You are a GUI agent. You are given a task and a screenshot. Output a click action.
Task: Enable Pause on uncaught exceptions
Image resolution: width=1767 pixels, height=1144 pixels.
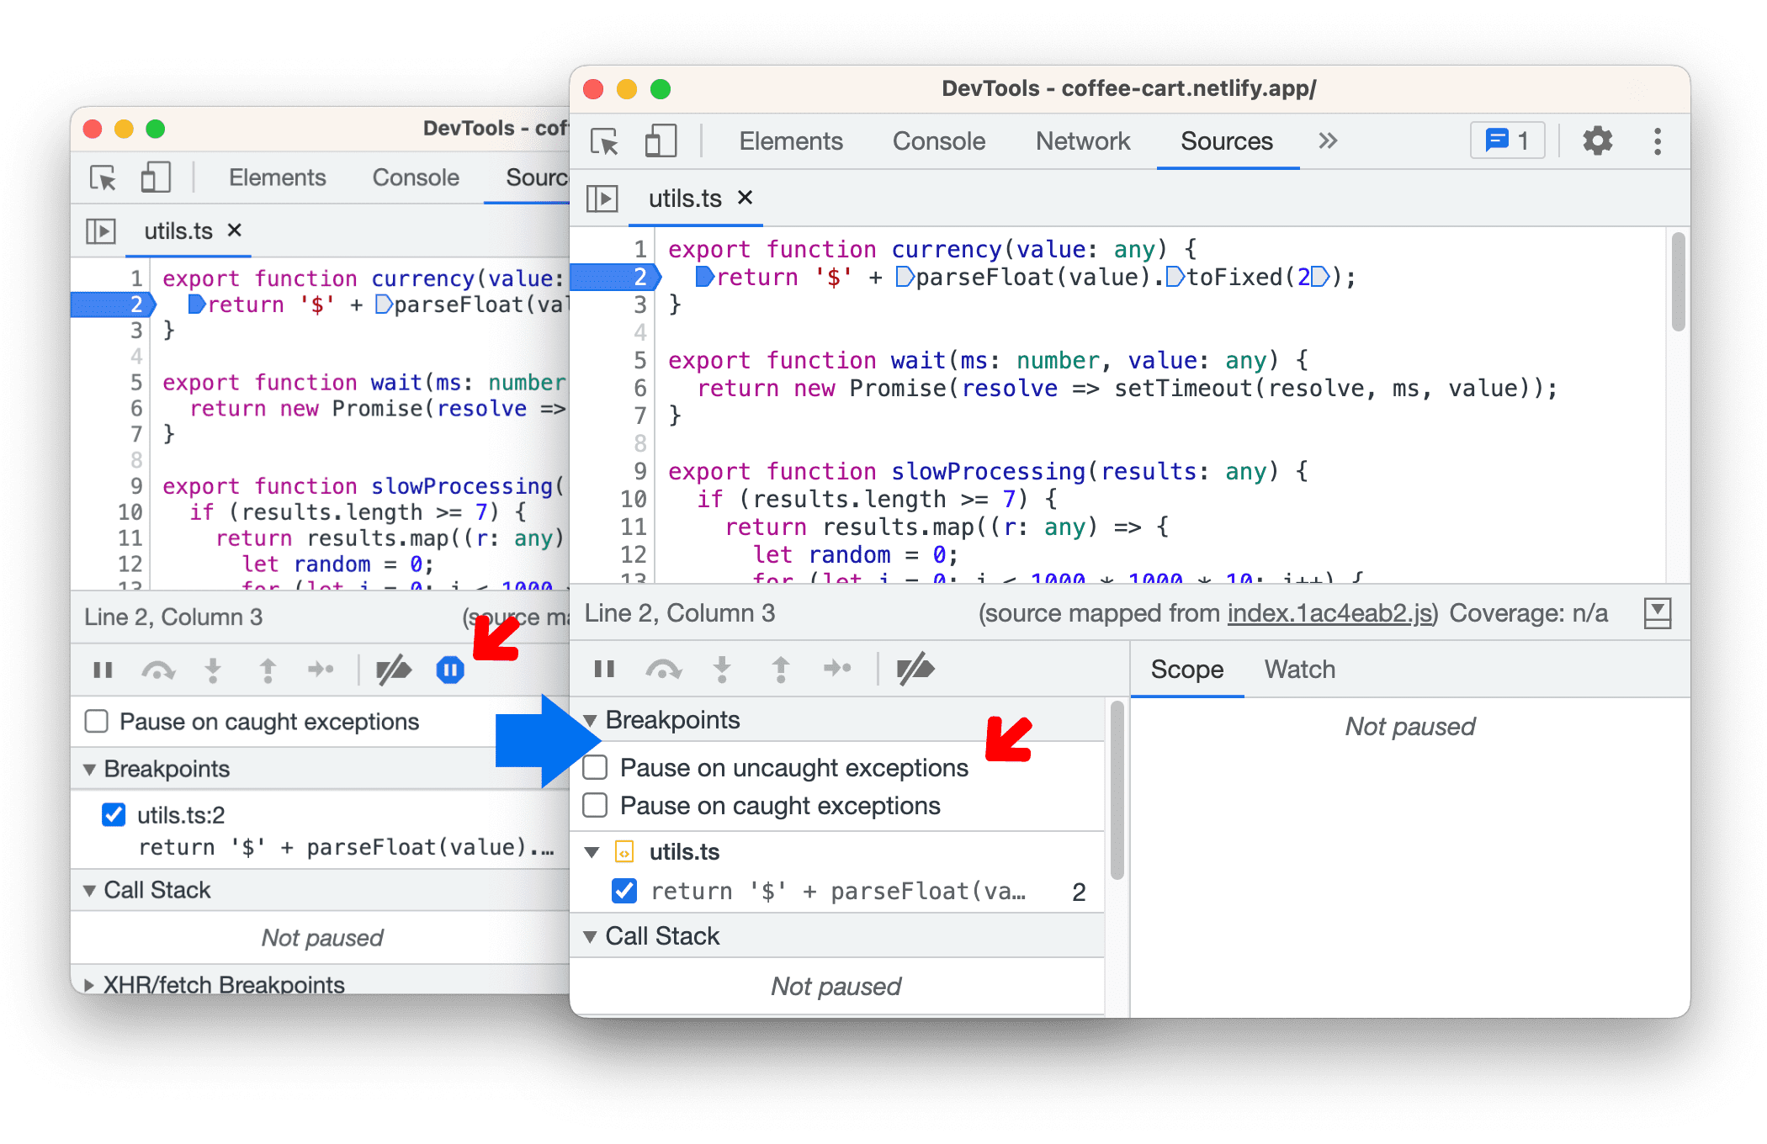(597, 768)
